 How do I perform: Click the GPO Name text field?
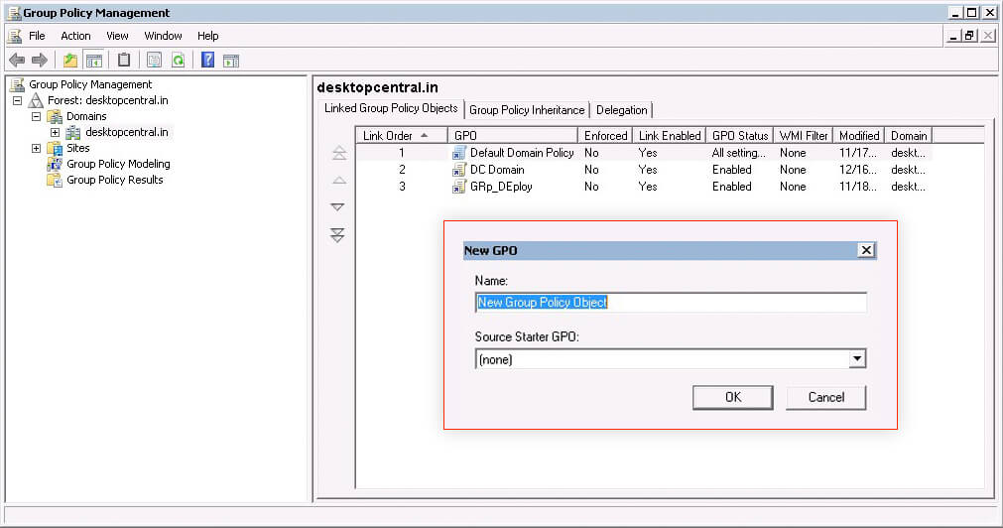tap(671, 303)
